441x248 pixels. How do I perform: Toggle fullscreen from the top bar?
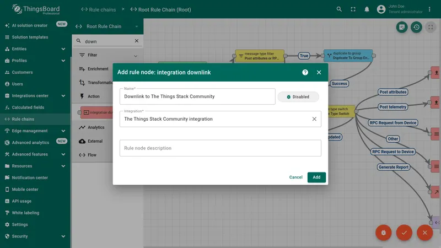click(x=353, y=9)
